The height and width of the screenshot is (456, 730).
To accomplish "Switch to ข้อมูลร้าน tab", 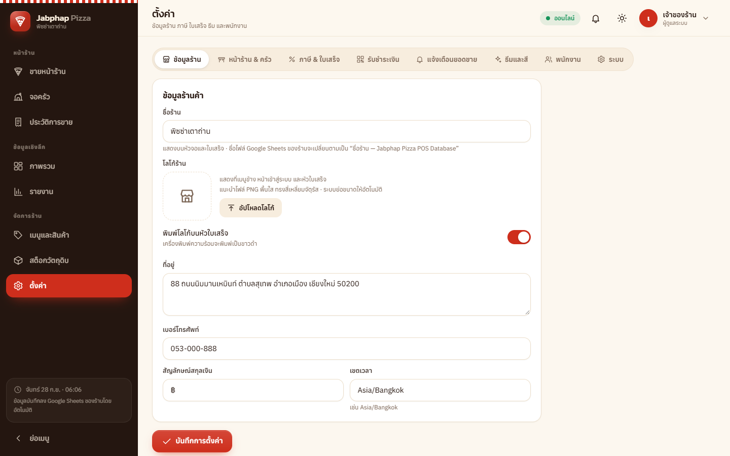I will [181, 59].
